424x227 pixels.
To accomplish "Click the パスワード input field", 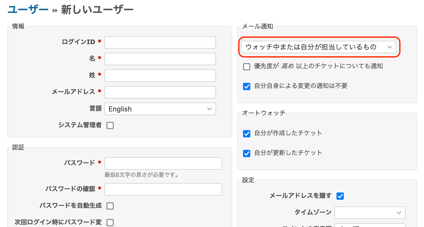I will coord(163,163).
